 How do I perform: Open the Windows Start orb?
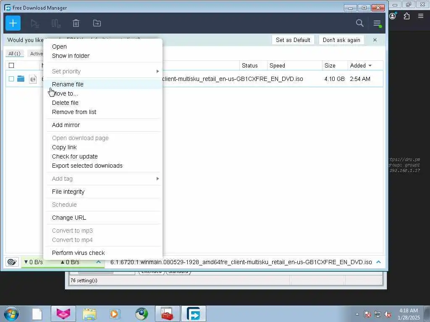click(x=11, y=314)
